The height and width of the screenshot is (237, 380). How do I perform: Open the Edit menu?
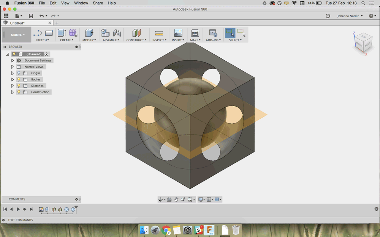coord(53,3)
